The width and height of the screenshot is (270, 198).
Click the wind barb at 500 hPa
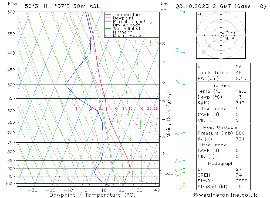coord(180,82)
